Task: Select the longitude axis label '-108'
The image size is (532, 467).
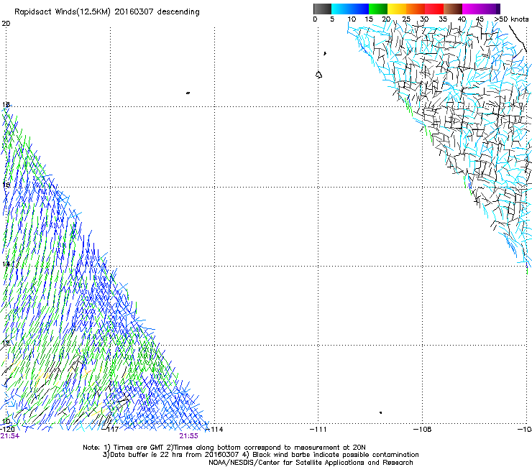Action: pyautogui.click(x=423, y=430)
